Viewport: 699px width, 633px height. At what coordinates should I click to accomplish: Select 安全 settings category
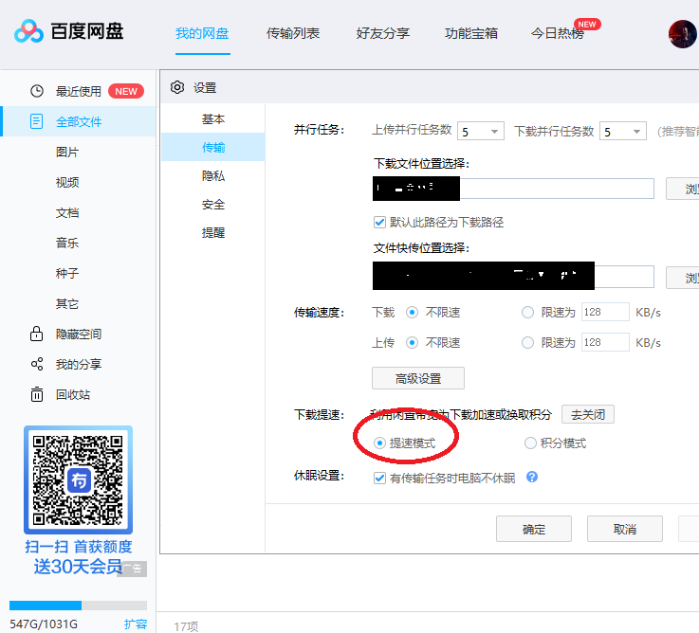pos(213,205)
